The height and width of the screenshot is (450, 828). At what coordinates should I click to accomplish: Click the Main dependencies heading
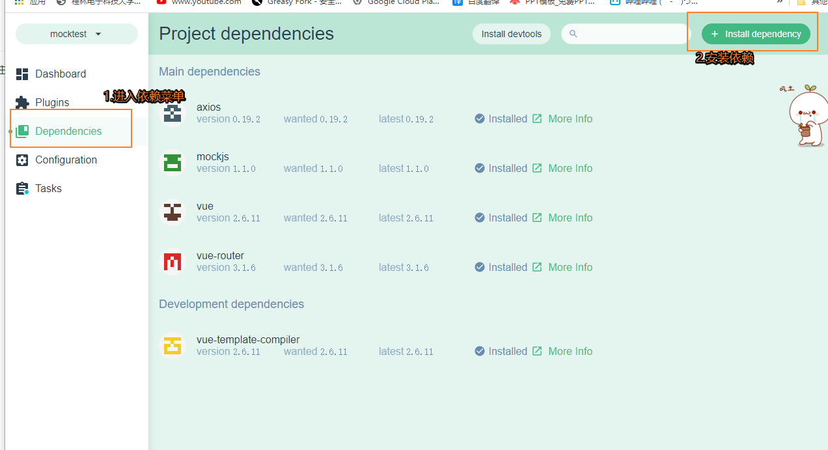(x=210, y=72)
